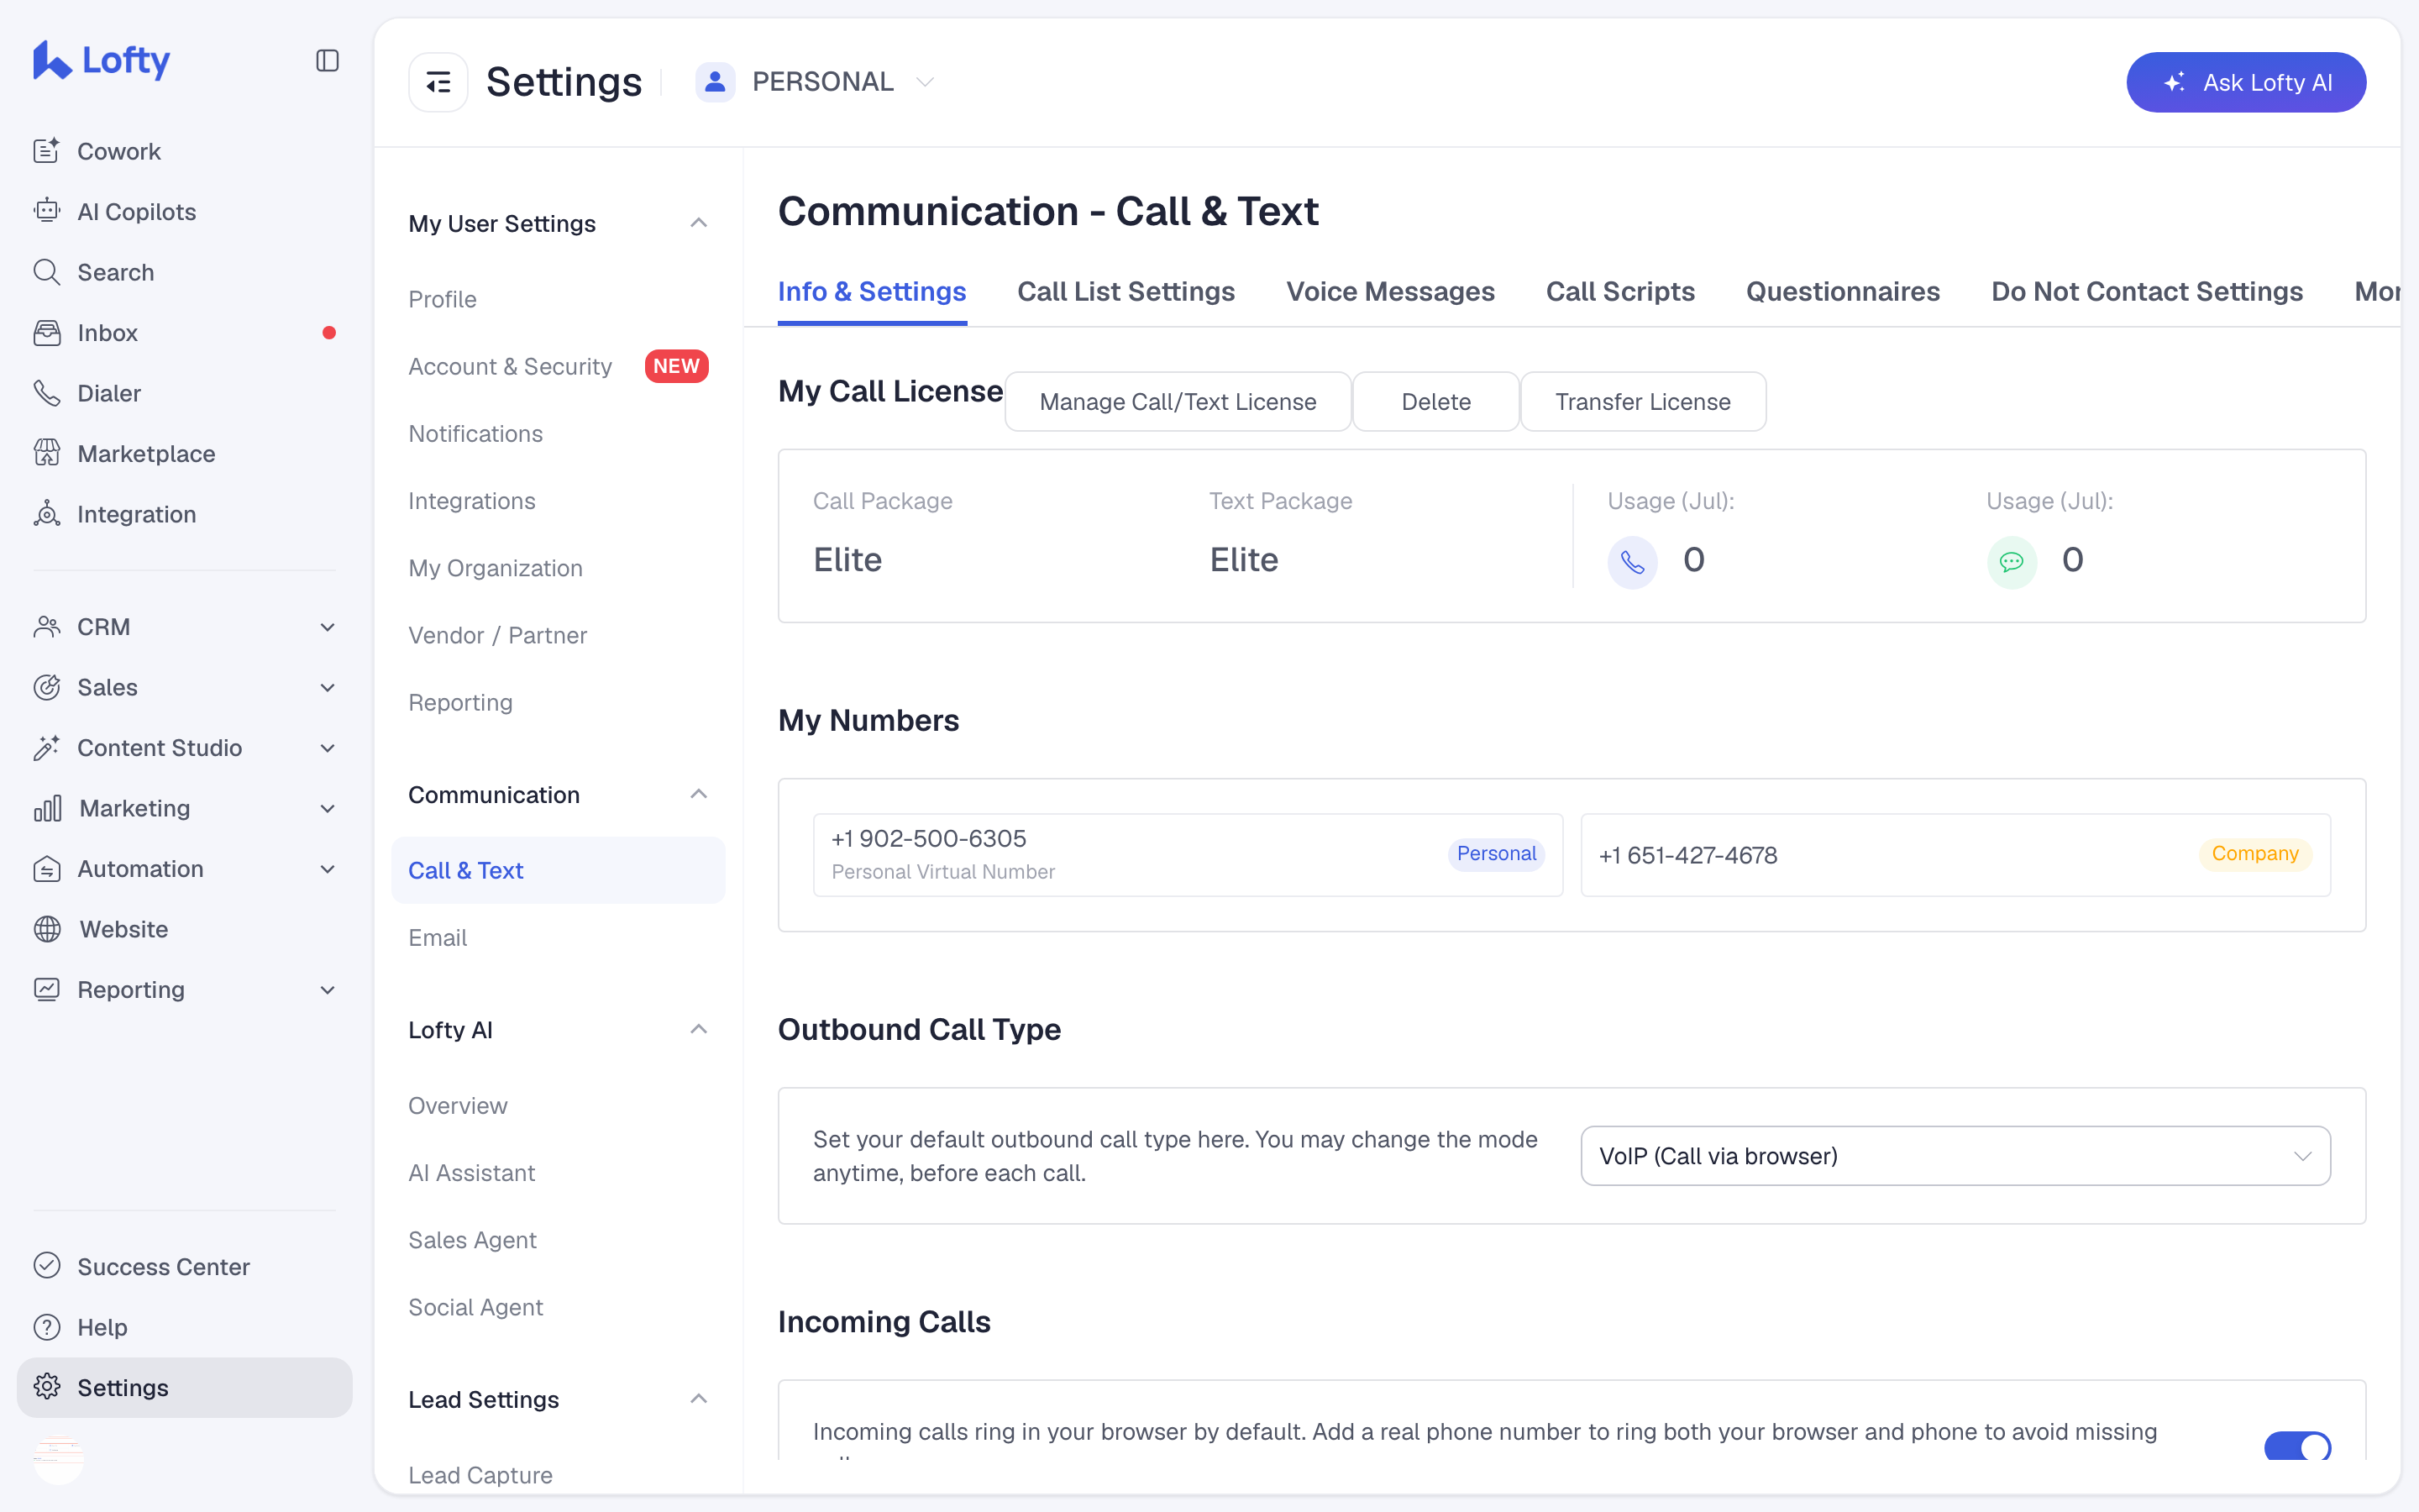
Task: Click the PERSONAL user avatar icon
Action: (715, 82)
